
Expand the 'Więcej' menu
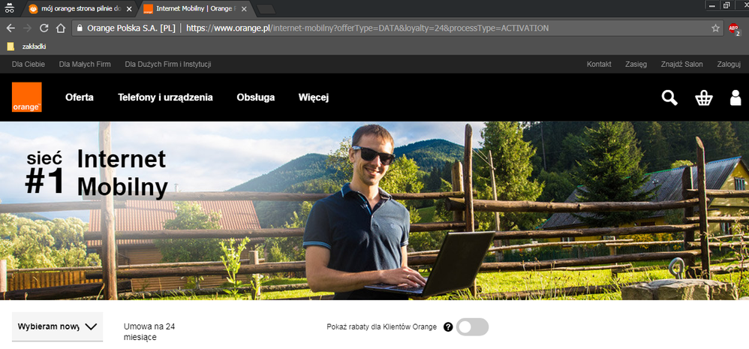click(x=313, y=98)
